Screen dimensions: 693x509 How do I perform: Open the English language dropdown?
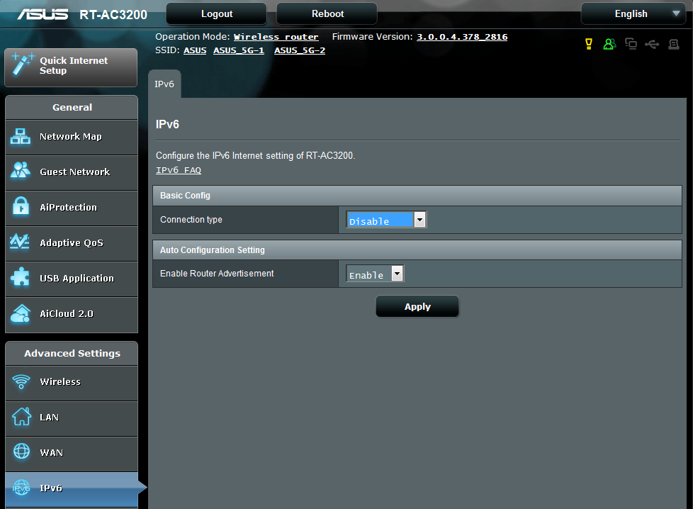[x=633, y=13]
